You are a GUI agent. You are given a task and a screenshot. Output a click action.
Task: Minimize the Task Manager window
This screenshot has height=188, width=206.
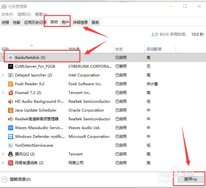coord(171,6)
